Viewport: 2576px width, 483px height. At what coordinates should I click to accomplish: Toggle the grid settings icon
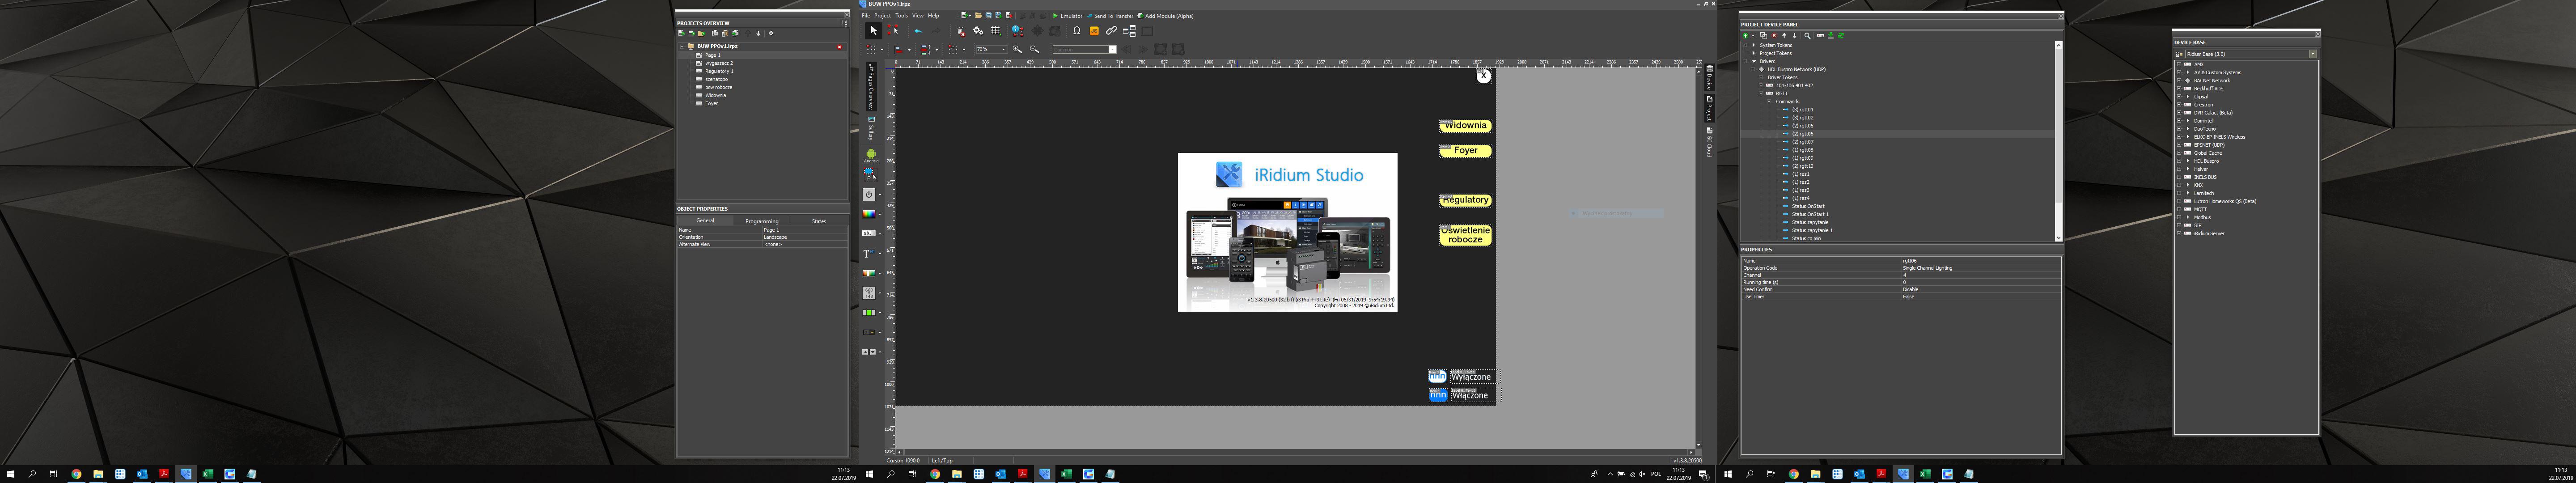996,31
